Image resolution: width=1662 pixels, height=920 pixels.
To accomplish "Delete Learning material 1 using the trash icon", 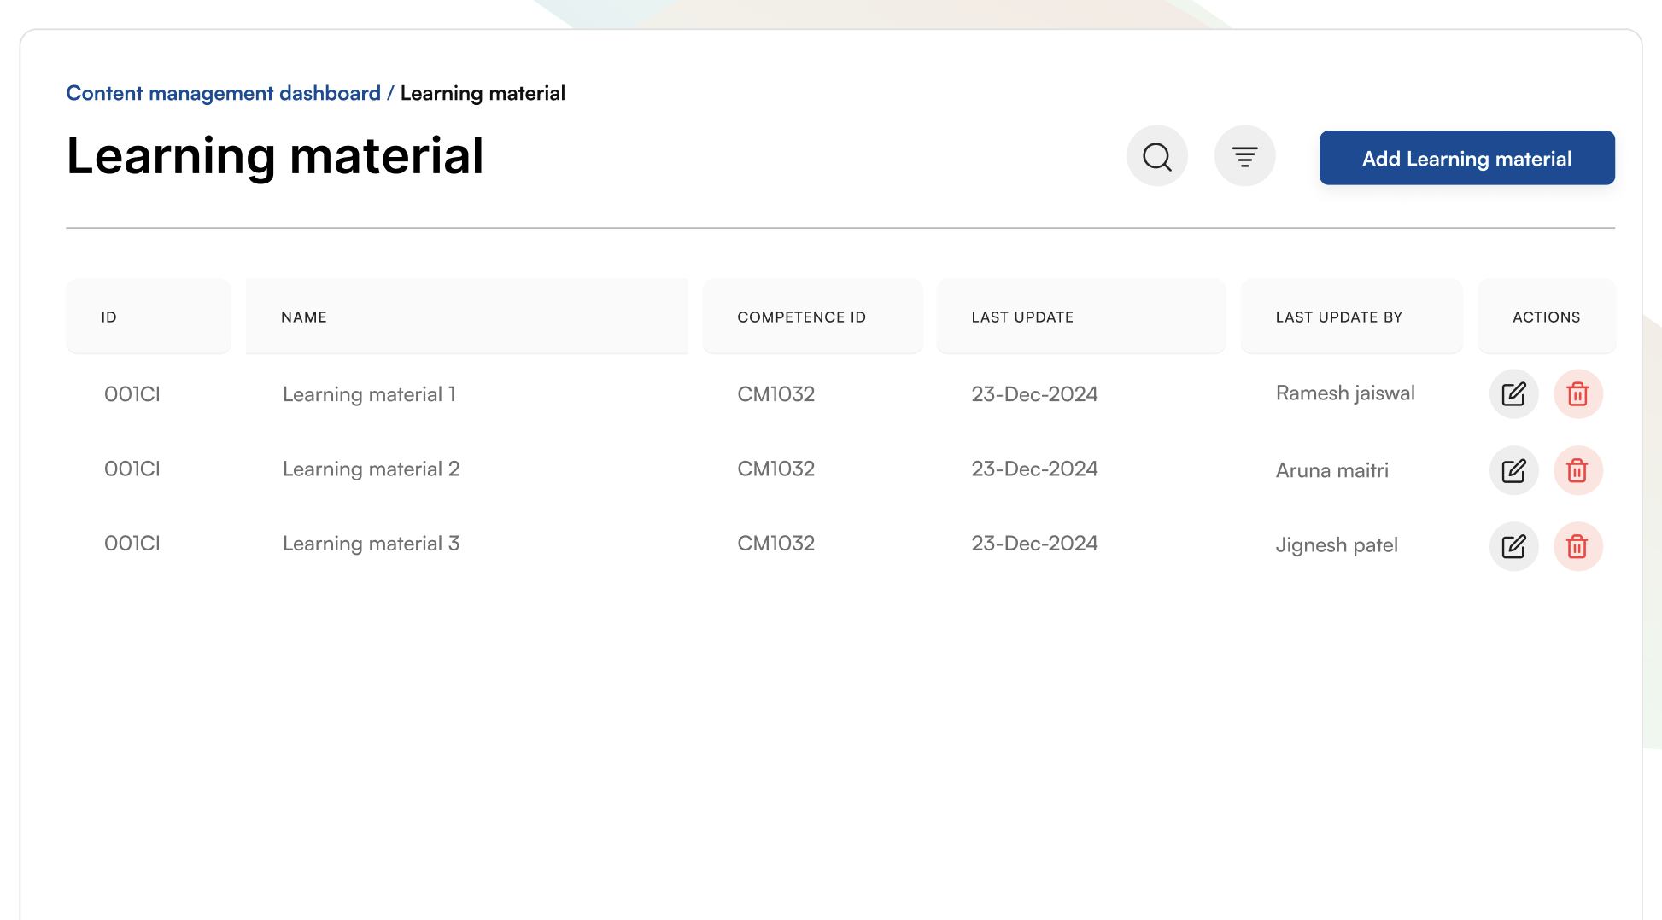I will pos(1577,393).
